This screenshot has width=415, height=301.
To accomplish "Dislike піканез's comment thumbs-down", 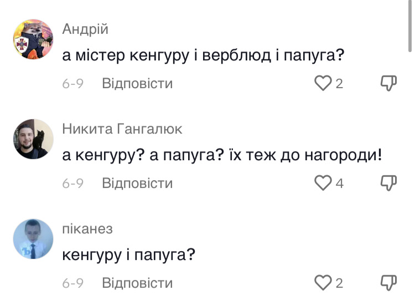I will pyautogui.click(x=389, y=283).
